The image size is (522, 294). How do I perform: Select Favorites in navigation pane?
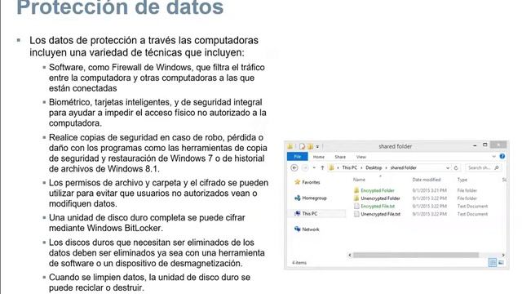311,182
